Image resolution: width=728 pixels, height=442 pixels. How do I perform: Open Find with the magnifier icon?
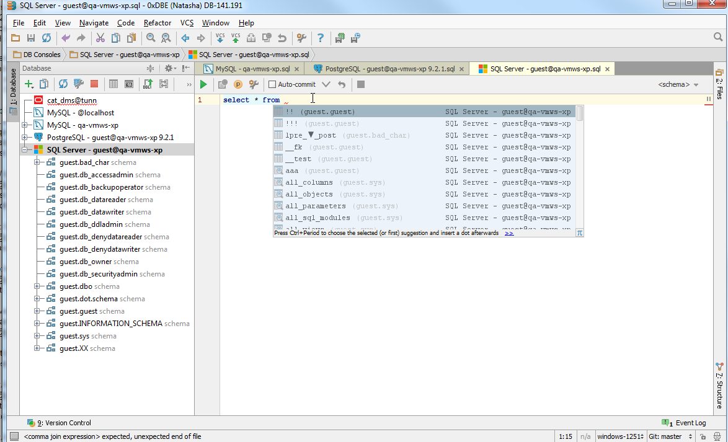pyautogui.click(x=151, y=38)
